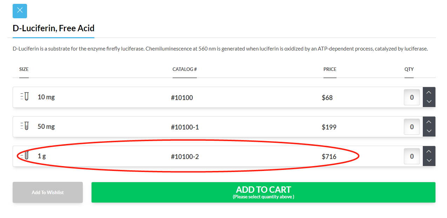Increase quantity for 1 g size
Screen dimensions: 447x218
[x=429, y=151]
